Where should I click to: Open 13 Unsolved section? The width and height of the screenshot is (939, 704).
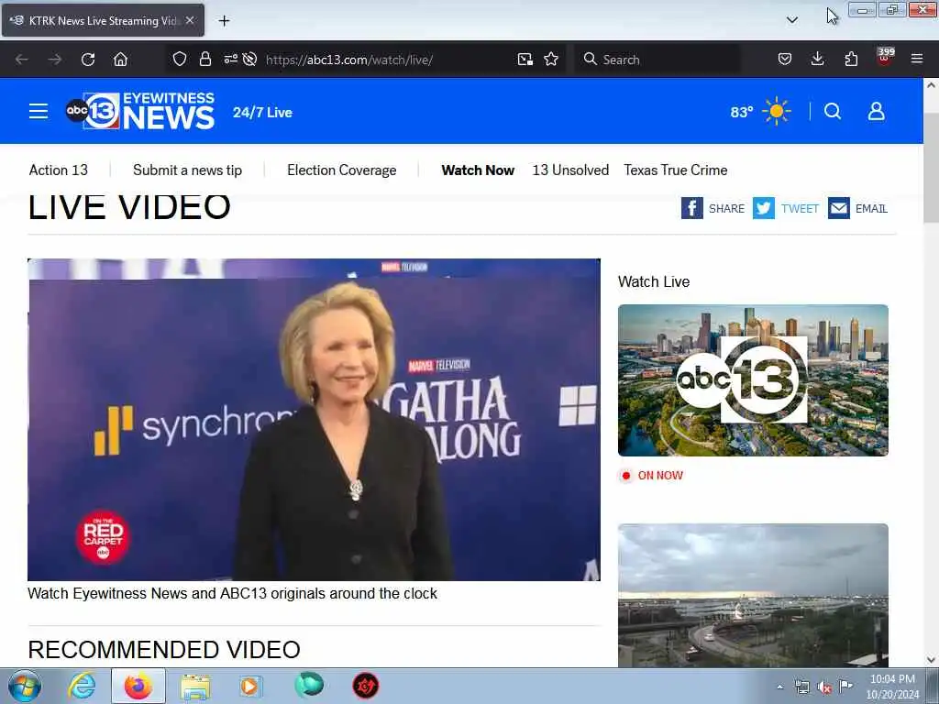pos(570,170)
